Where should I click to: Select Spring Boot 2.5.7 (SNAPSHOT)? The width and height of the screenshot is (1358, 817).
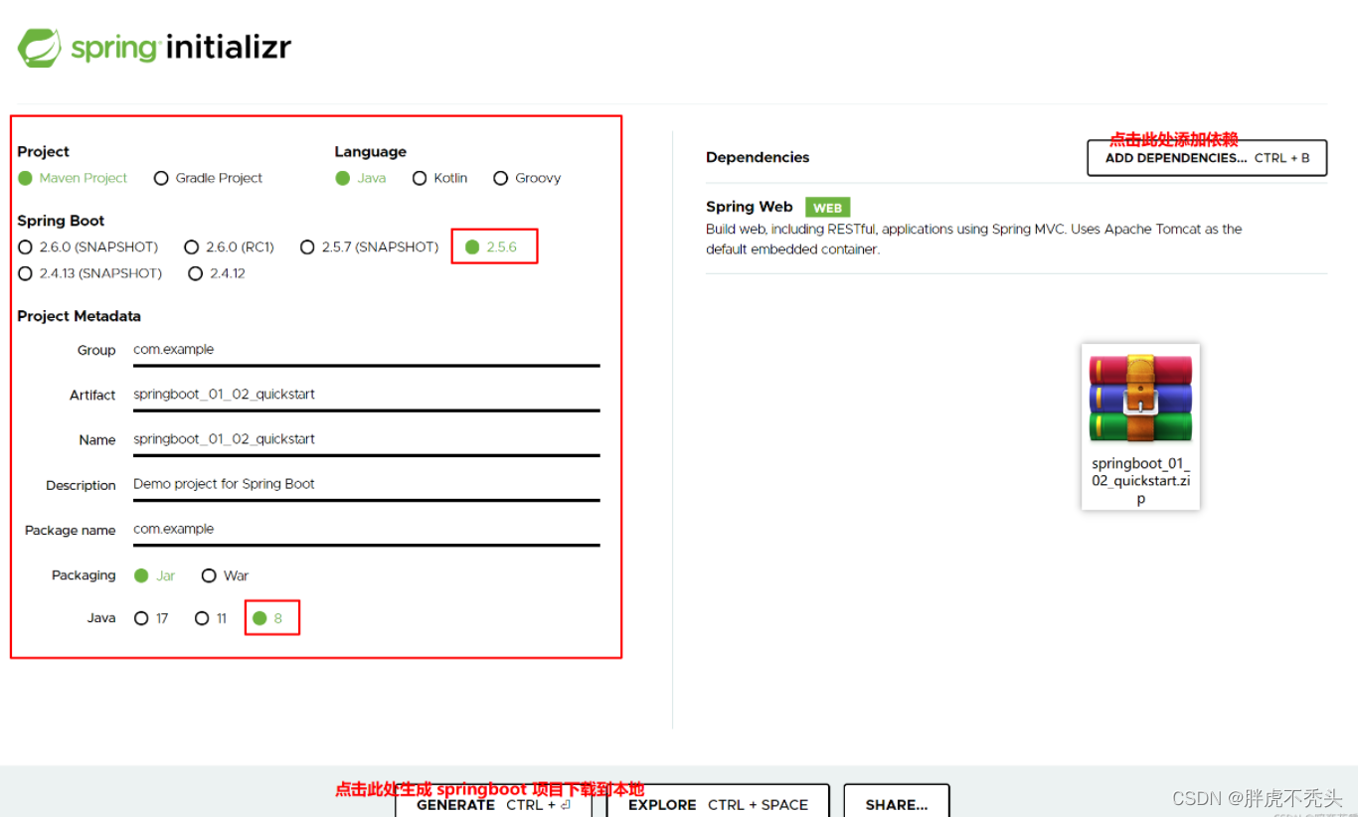369,246
